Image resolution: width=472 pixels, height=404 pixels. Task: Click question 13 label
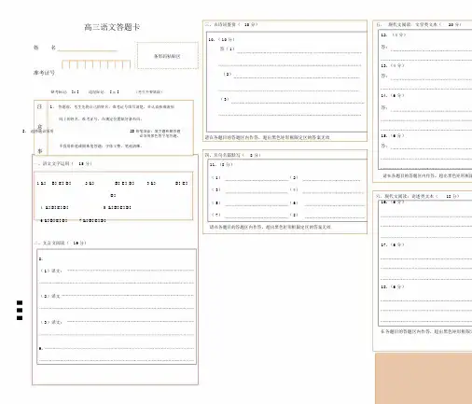[x=393, y=65]
